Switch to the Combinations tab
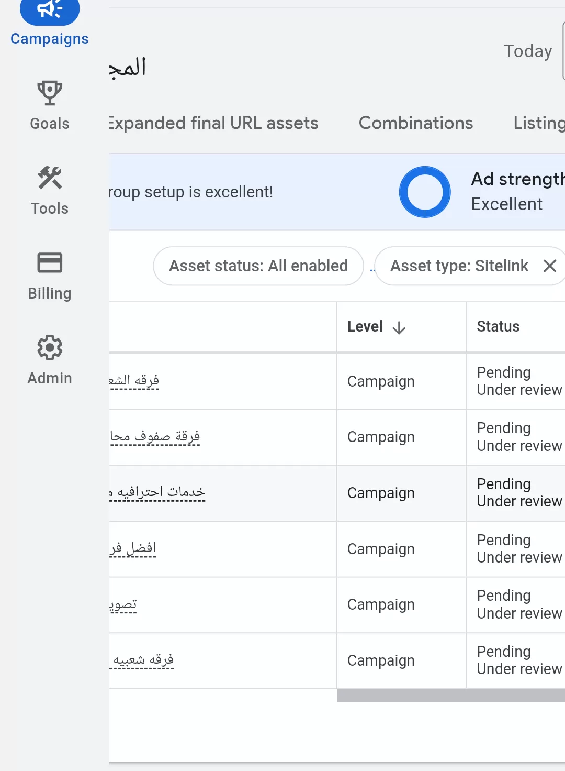 pyautogui.click(x=415, y=123)
